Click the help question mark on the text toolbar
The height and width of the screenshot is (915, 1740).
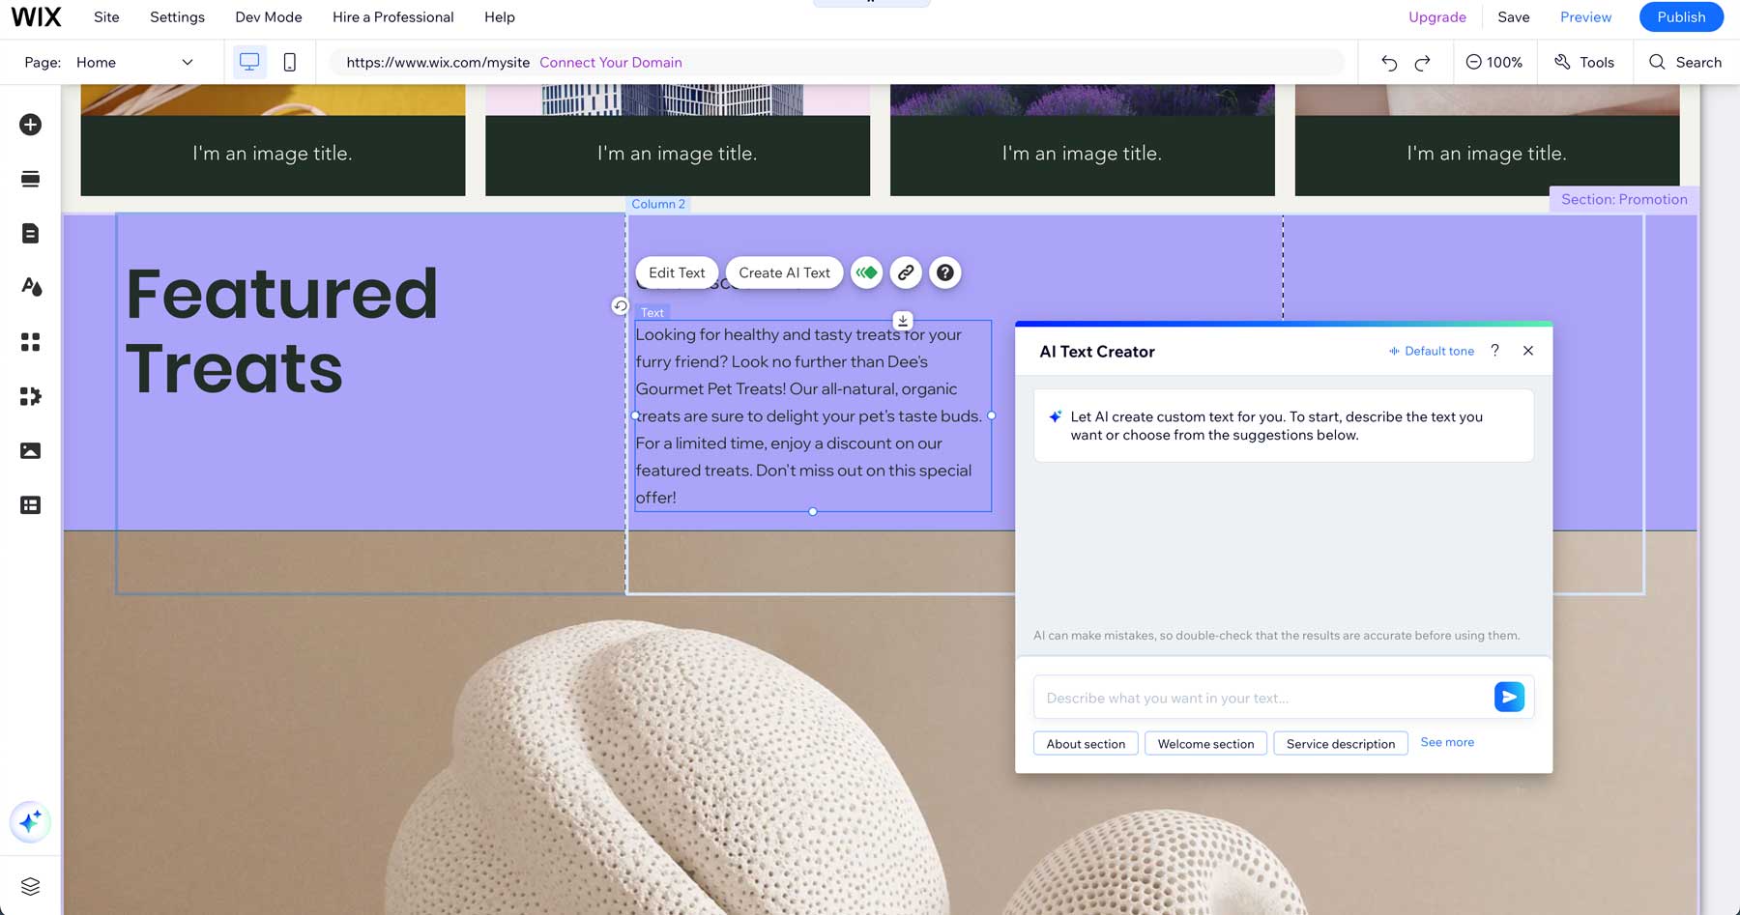tap(944, 272)
